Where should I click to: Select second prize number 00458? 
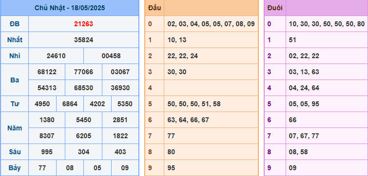(111, 56)
